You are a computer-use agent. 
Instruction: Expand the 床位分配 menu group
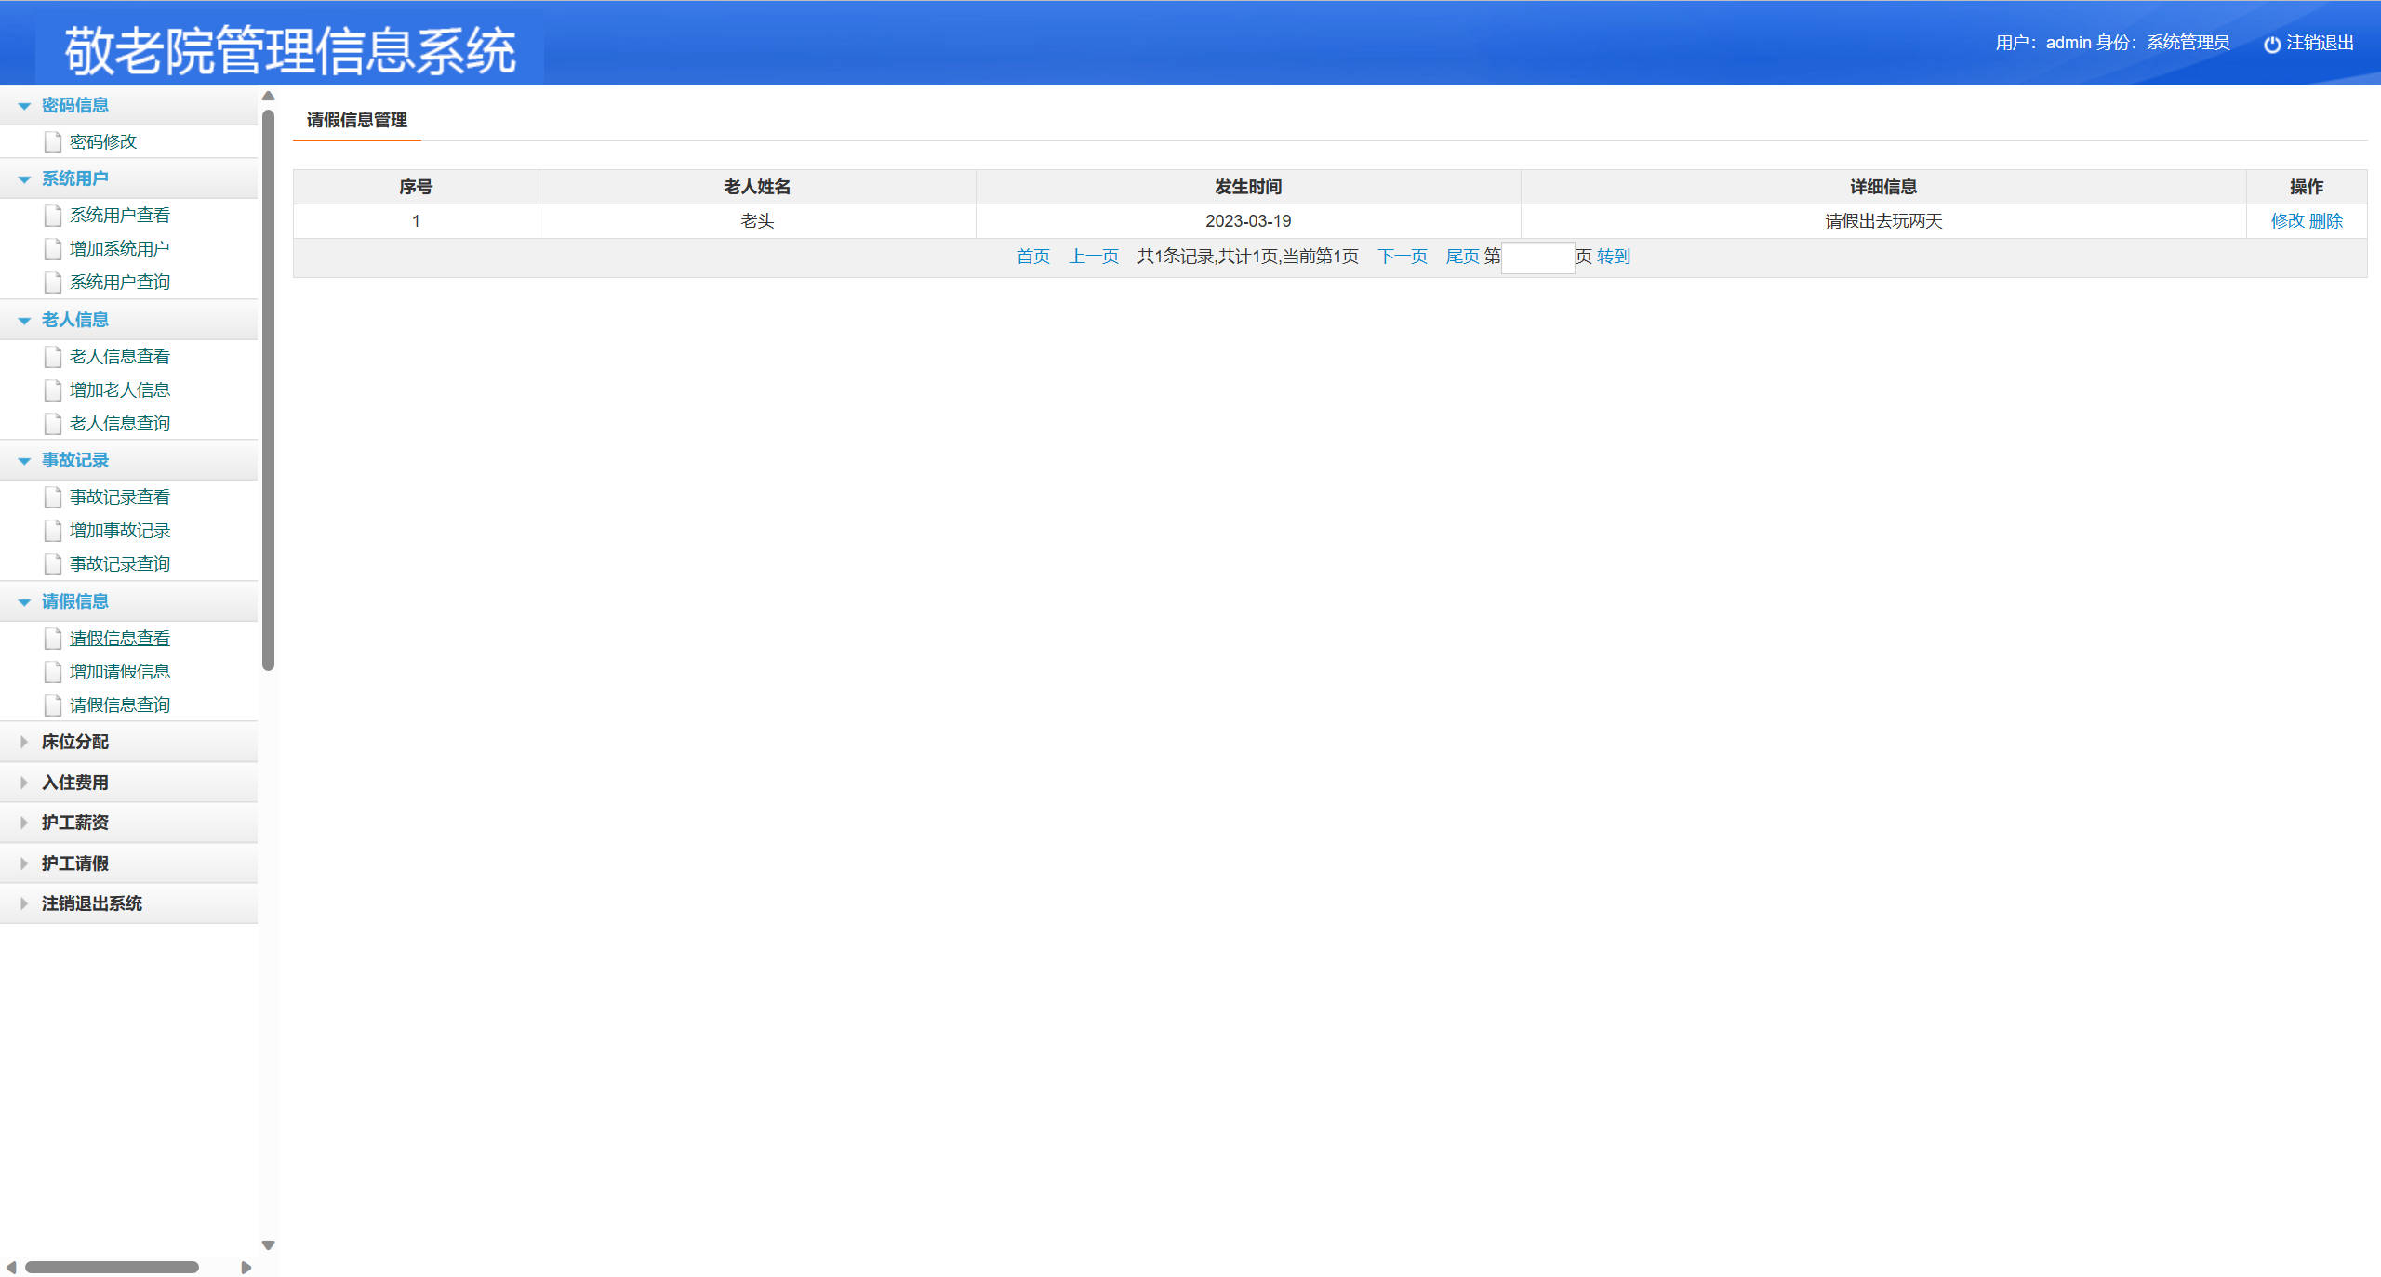point(74,742)
